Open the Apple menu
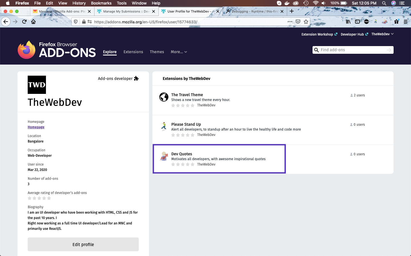Image resolution: width=411 pixels, height=256 pixels. 8,3
